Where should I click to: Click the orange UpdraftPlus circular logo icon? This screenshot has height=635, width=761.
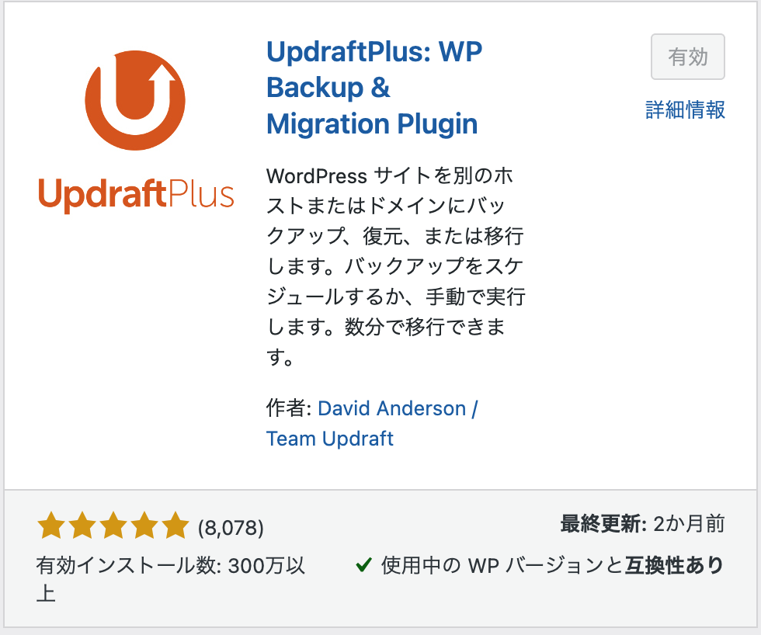click(x=135, y=100)
